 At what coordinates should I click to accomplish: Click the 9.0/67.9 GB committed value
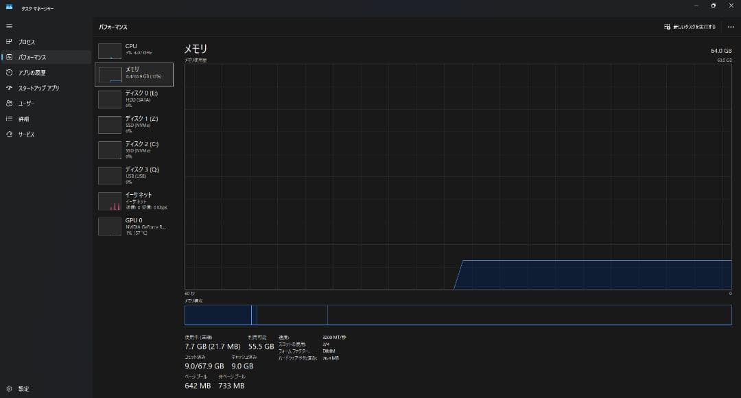(x=204, y=366)
